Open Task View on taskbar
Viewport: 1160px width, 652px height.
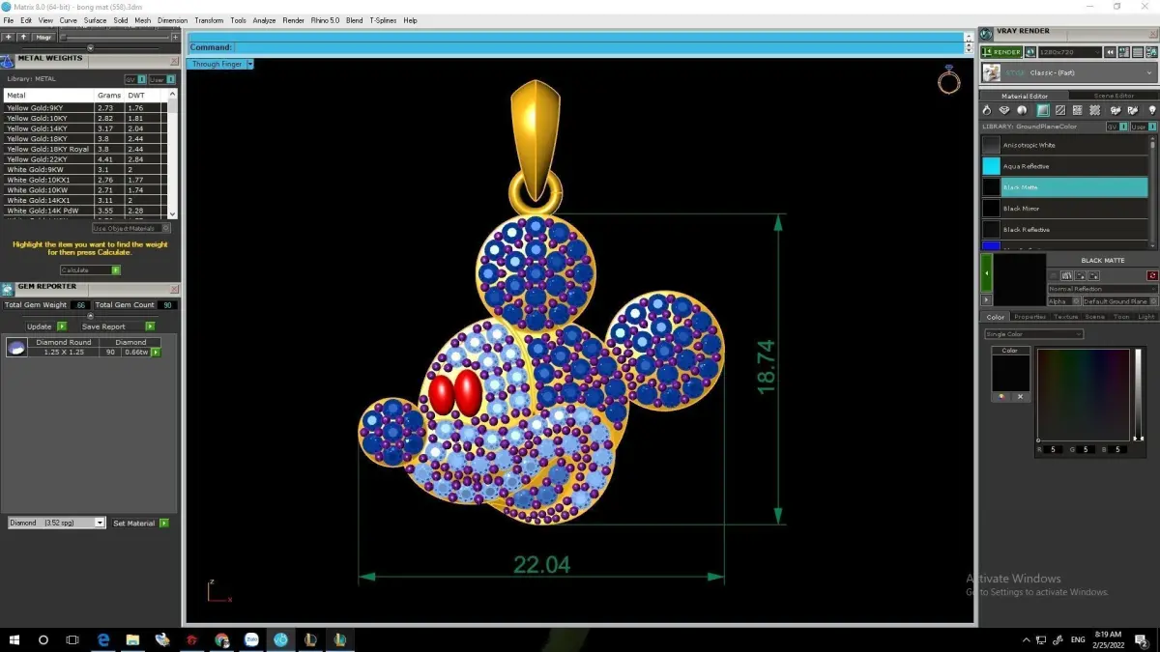[72, 639]
